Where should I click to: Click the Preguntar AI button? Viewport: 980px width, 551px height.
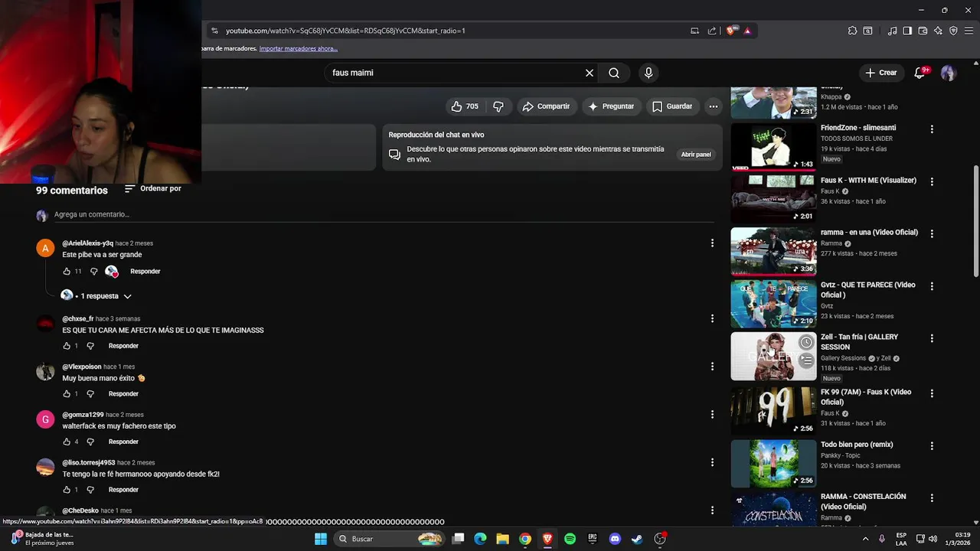point(611,106)
